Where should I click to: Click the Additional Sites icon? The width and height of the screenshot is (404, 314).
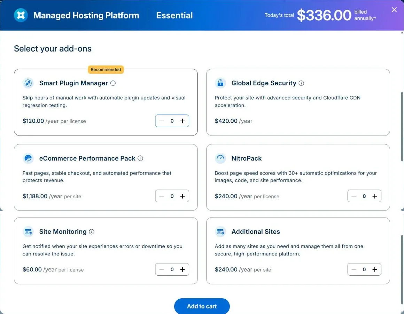click(x=220, y=231)
